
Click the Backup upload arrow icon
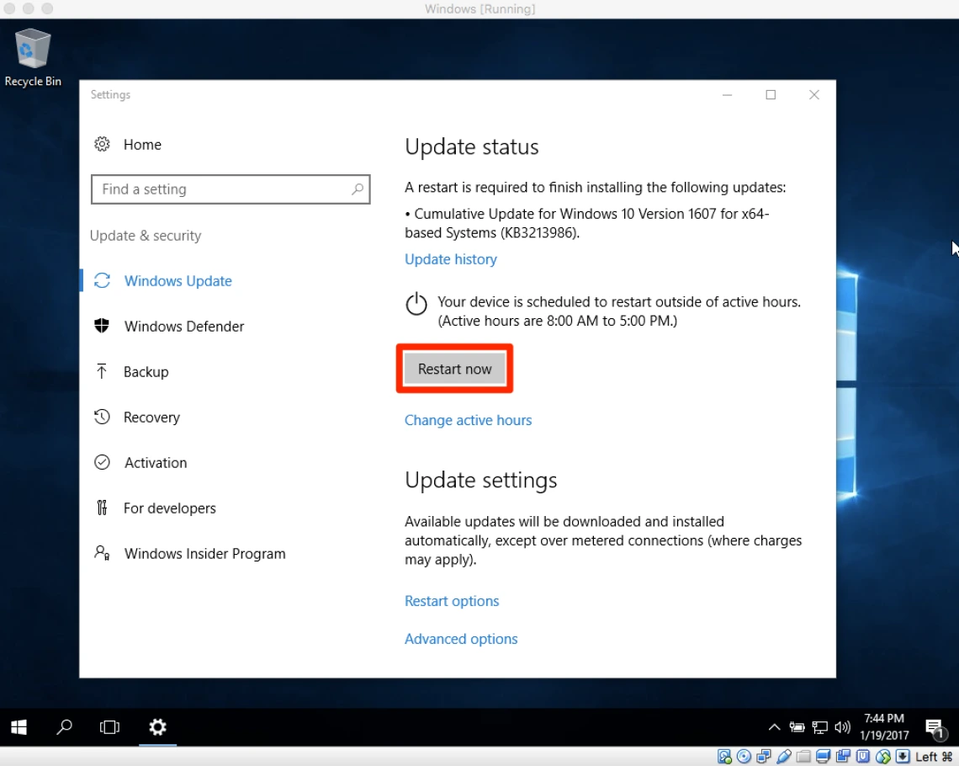pos(102,370)
